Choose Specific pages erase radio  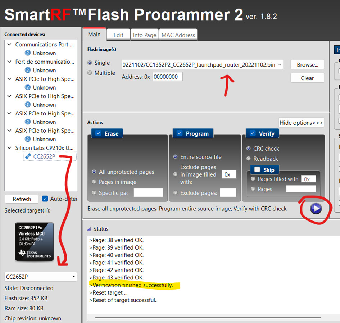[94, 192]
